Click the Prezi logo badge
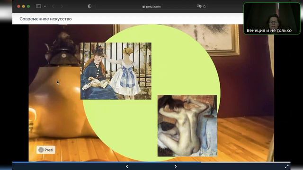This screenshot has height=170, width=303. pyautogui.click(x=46, y=150)
